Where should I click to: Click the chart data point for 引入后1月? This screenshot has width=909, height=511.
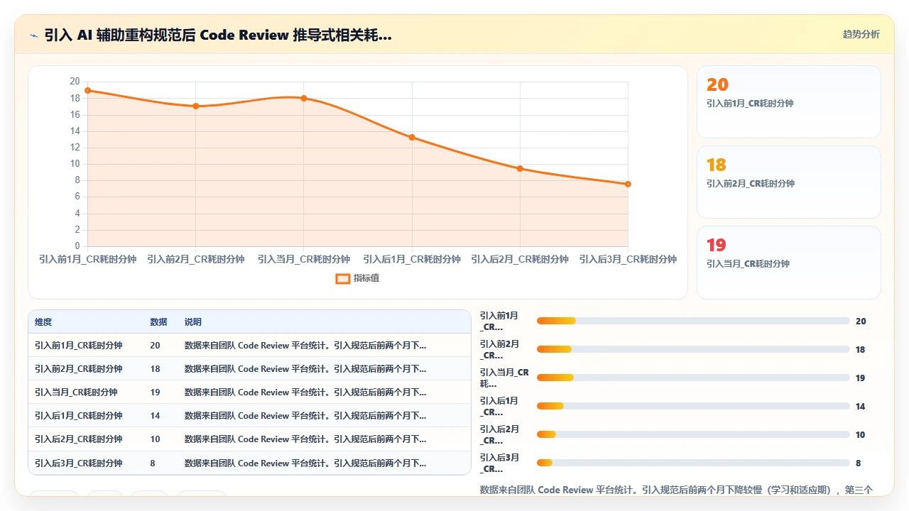click(412, 137)
